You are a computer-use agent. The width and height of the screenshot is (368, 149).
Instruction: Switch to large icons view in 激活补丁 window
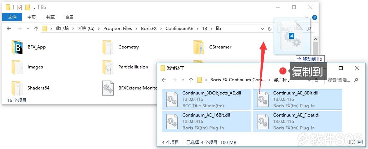360,142
